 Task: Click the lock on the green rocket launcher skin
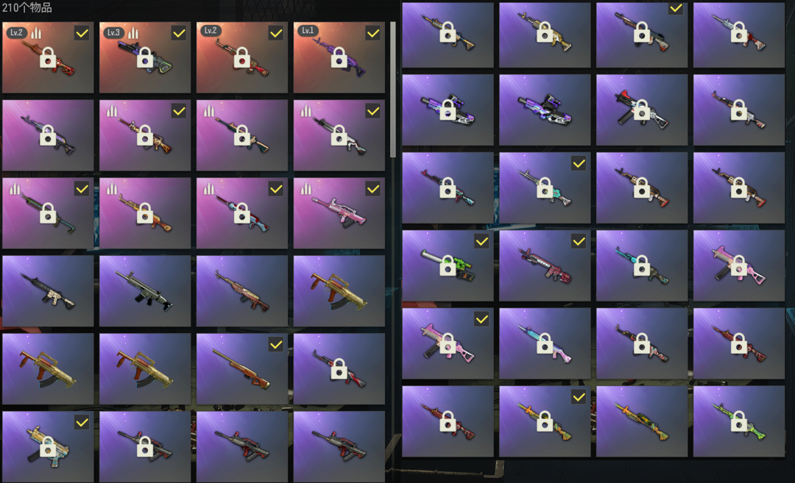[x=448, y=266]
